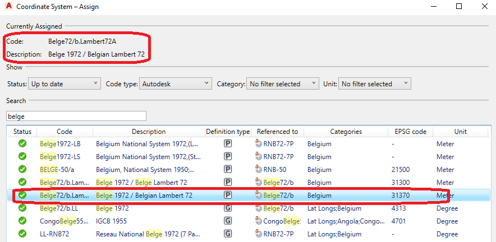Click geographic type G icon in CongoBelge55 row

click(228, 221)
